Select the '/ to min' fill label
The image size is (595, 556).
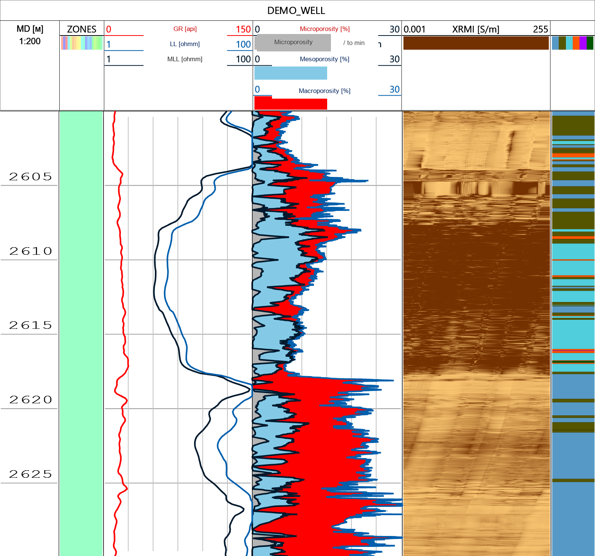pyautogui.click(x=354, y=43)
